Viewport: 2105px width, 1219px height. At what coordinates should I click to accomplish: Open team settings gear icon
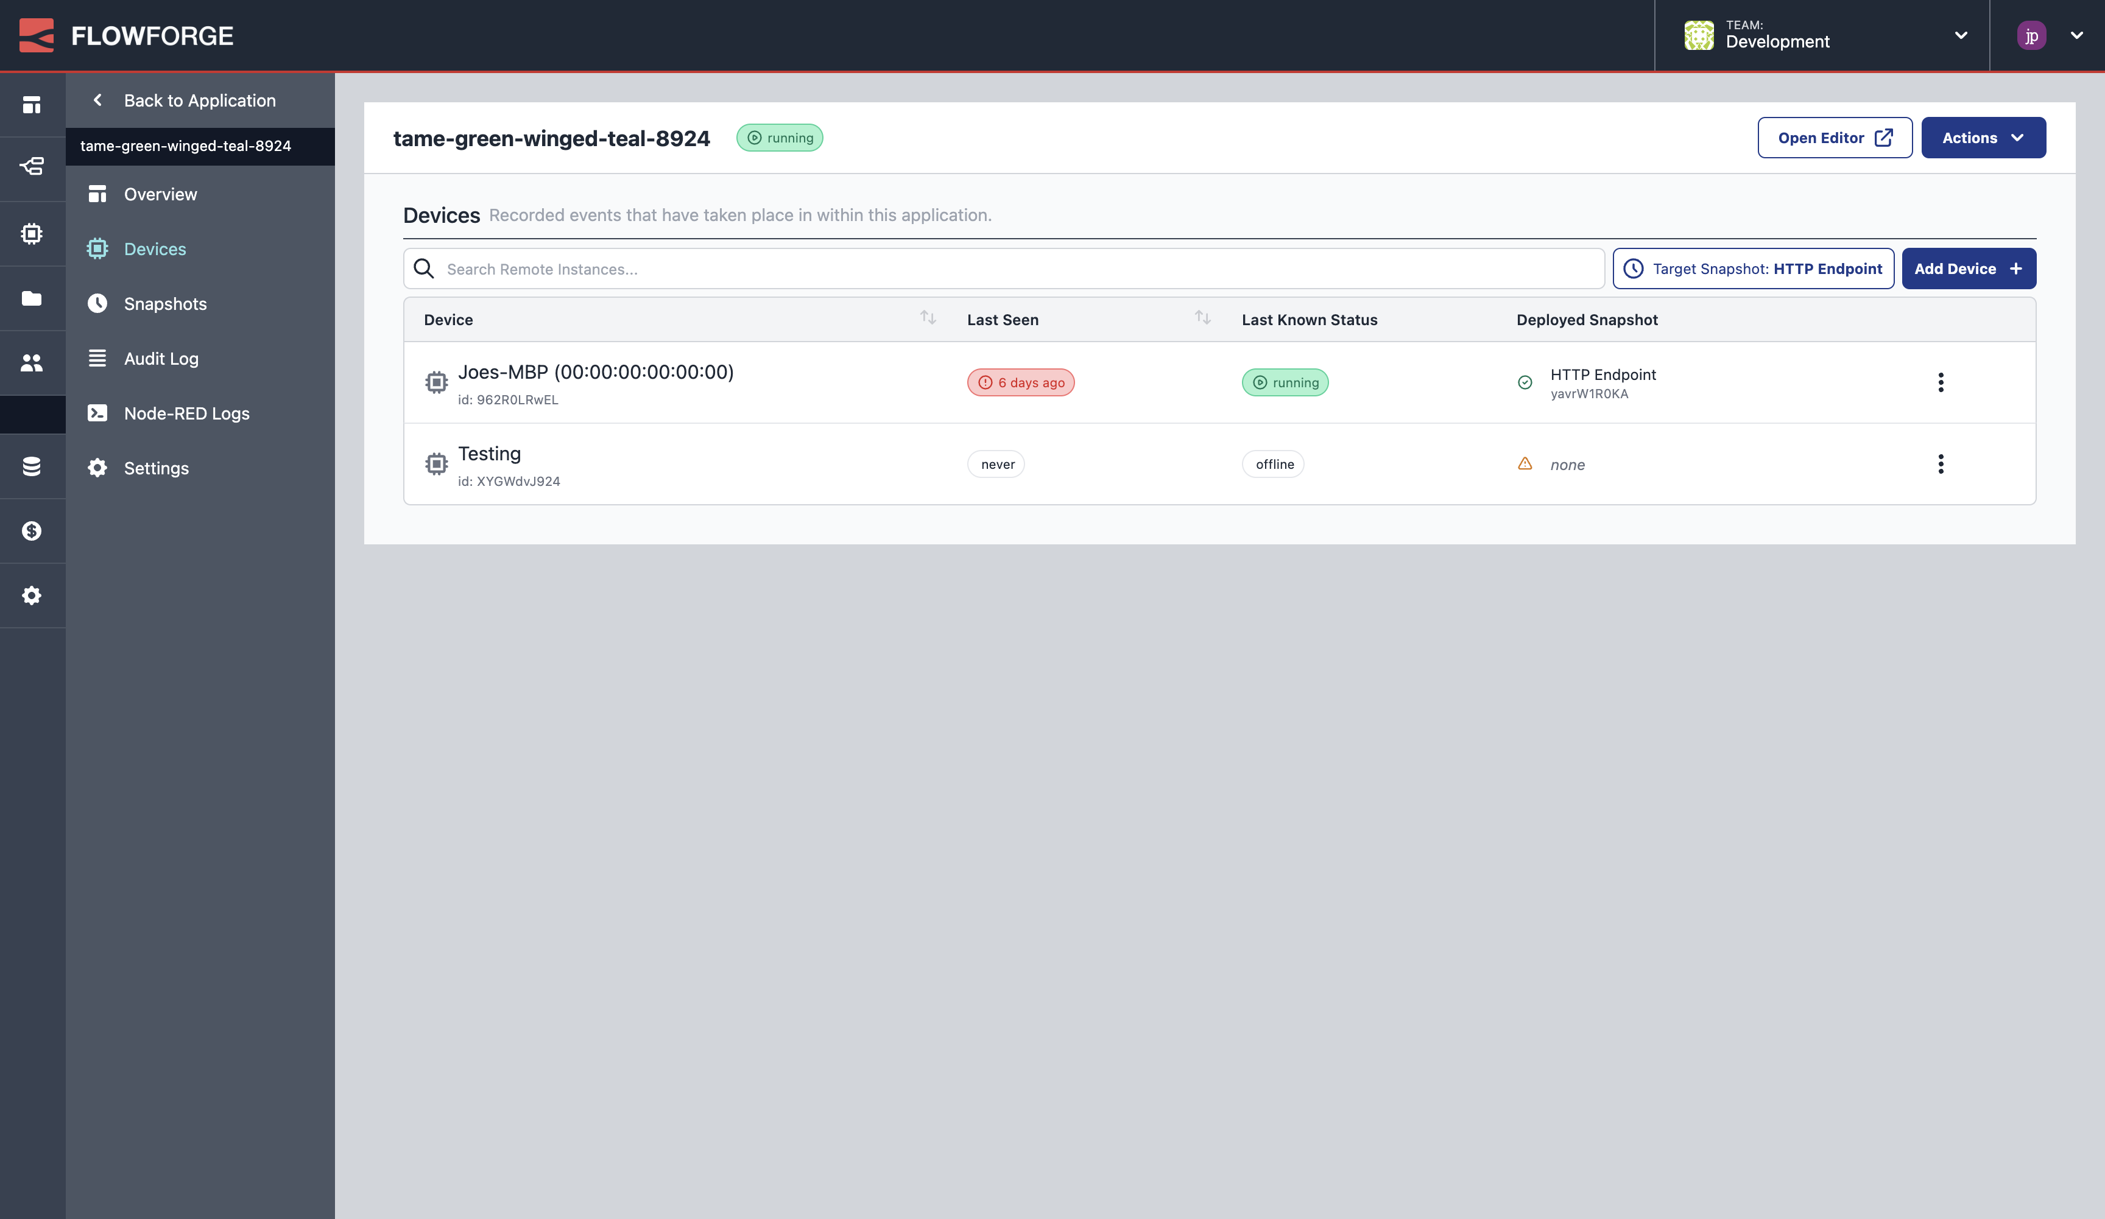(32, 595)
